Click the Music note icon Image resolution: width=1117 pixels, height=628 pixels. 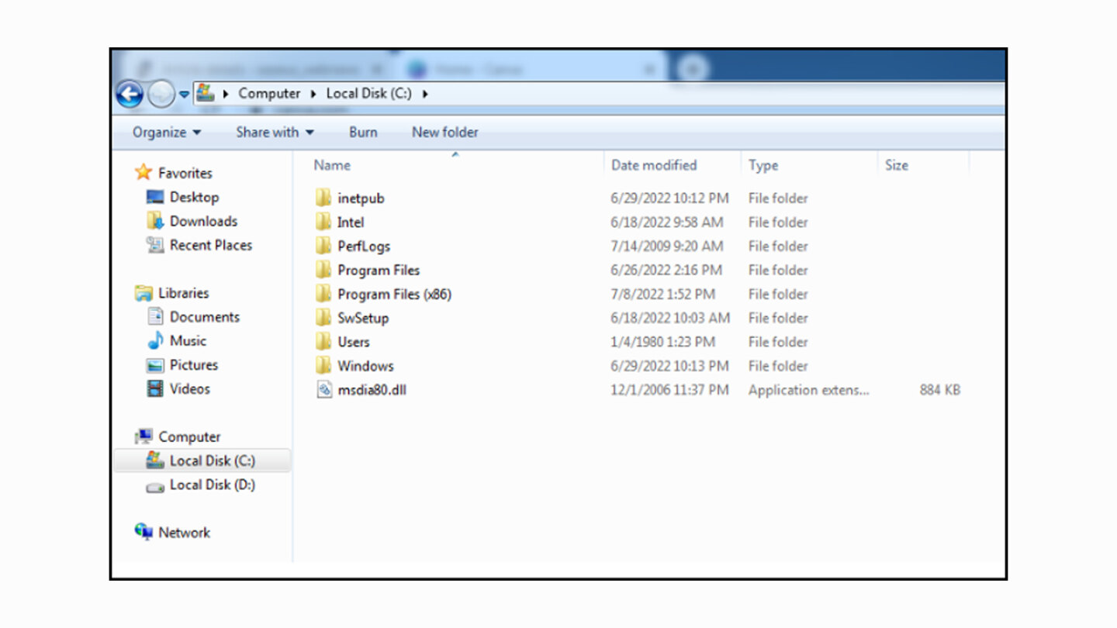(x=155, y=340)
